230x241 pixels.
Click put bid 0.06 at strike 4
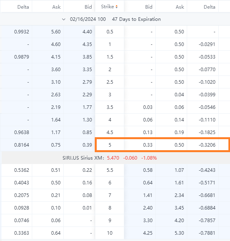(148, 120)
